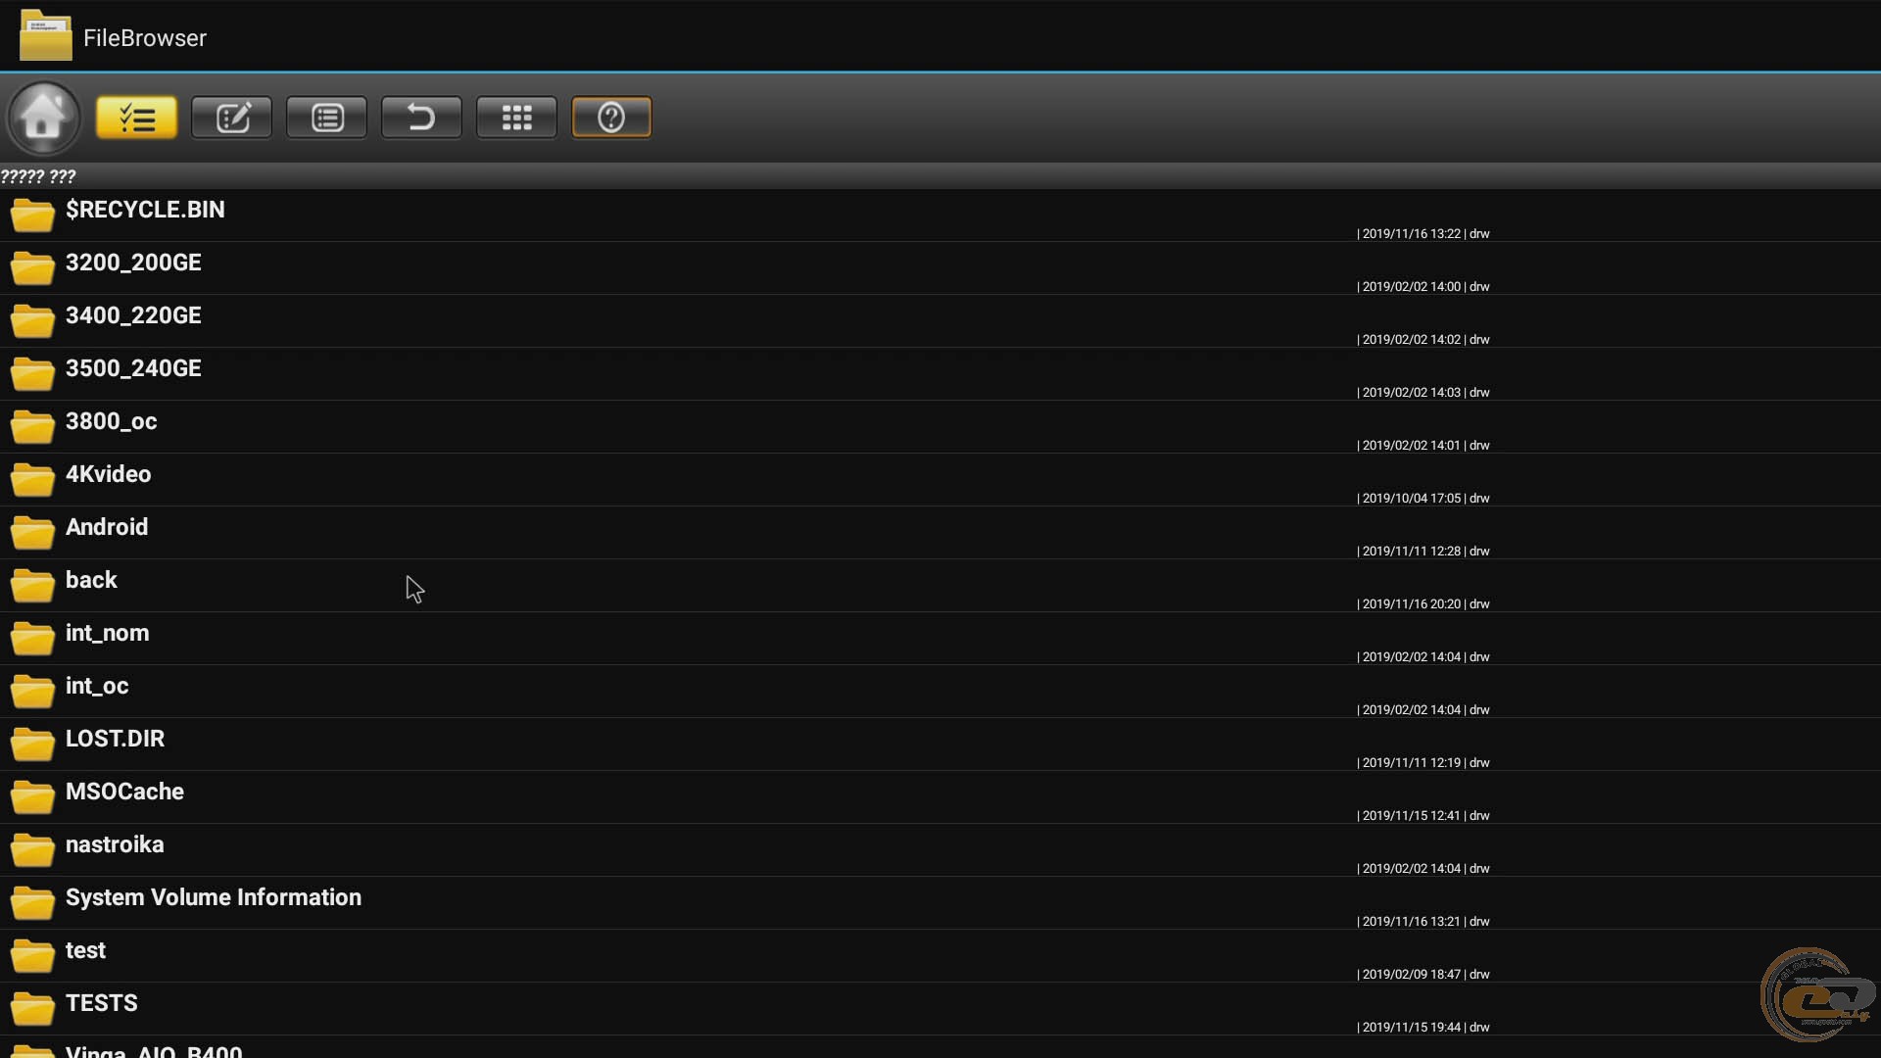This screenshot has height=1058, width=1881.
Task: Click the back arrow toolbar button
Action: [421, 118]
